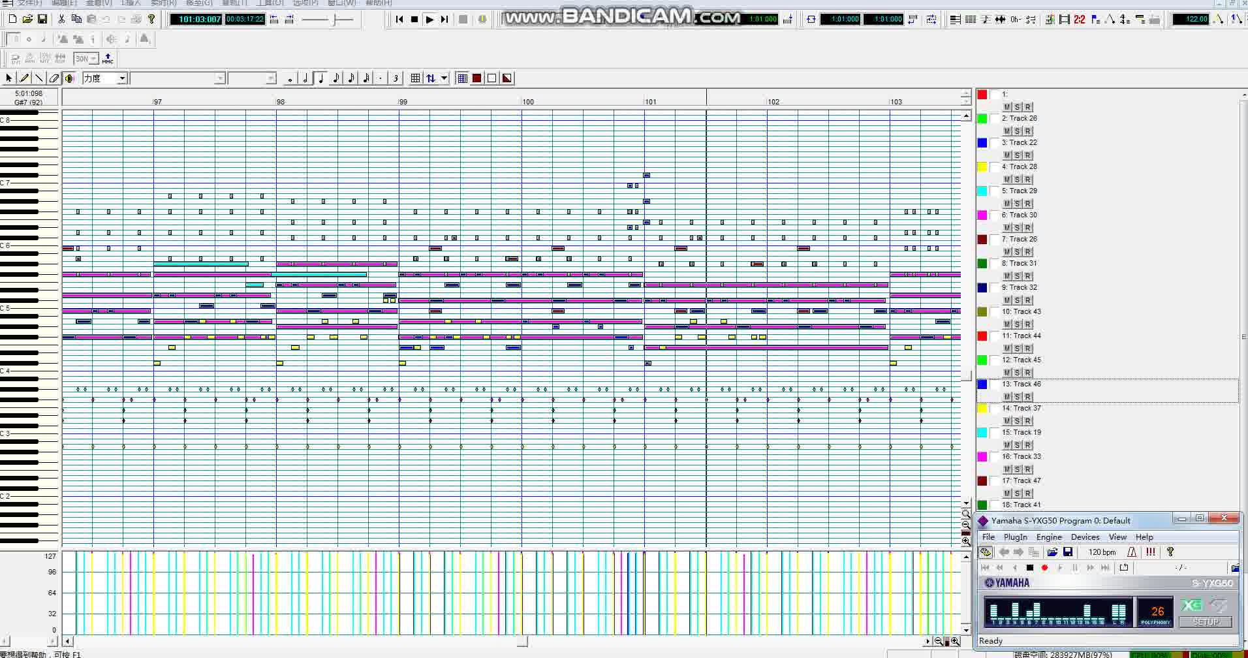
Task: Open the Help menu in Yamaha S-YXG50
Action: [1144, 537]
